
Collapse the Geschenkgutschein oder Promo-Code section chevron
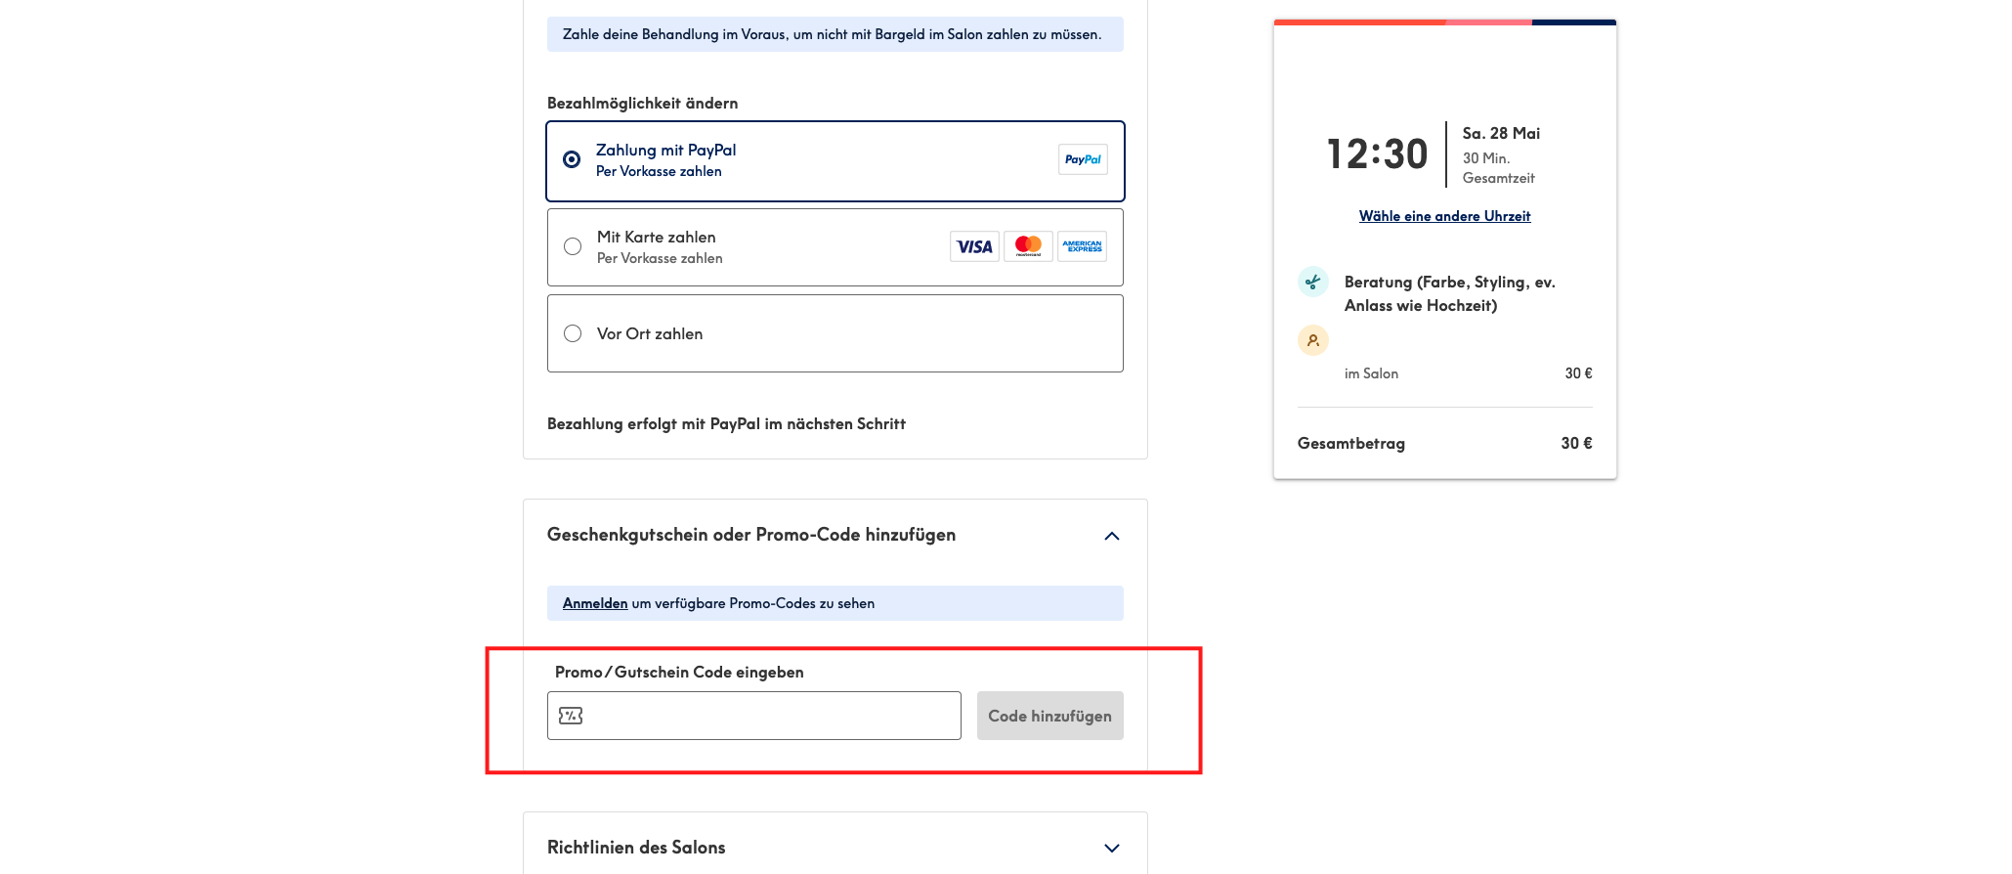pos(1112,536)
